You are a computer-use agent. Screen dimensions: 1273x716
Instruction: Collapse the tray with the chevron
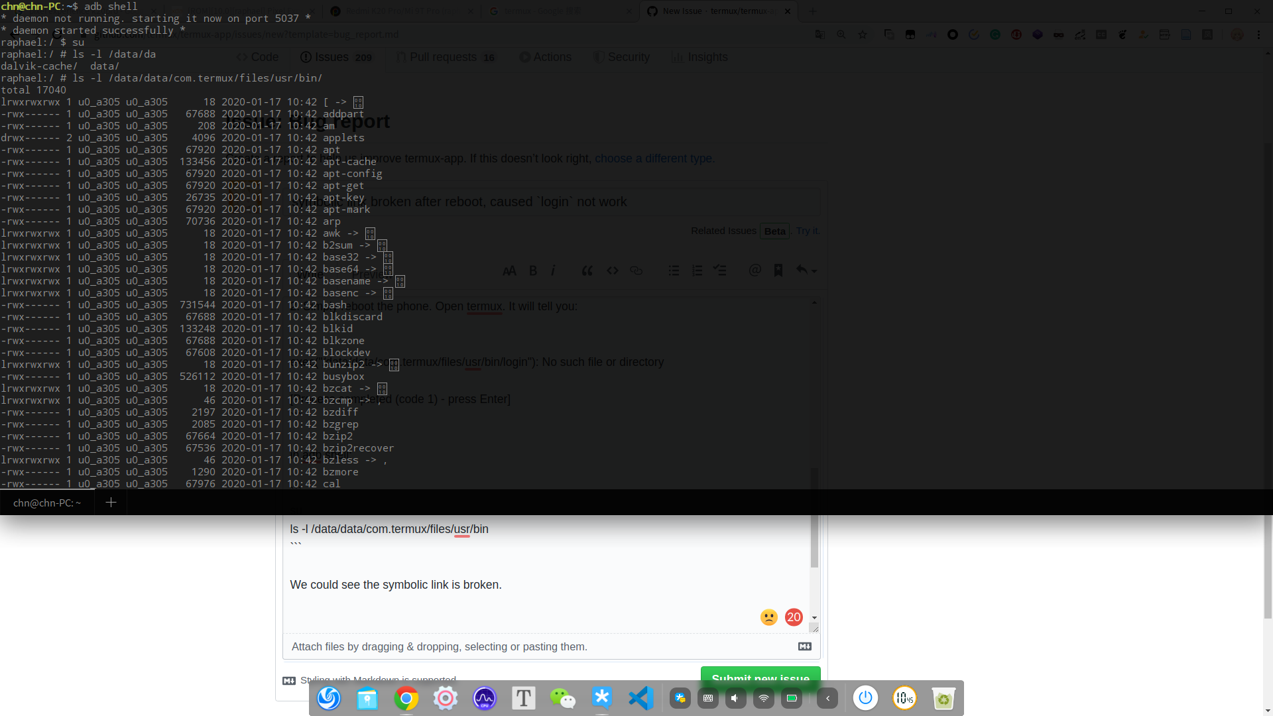pos(827,697)
